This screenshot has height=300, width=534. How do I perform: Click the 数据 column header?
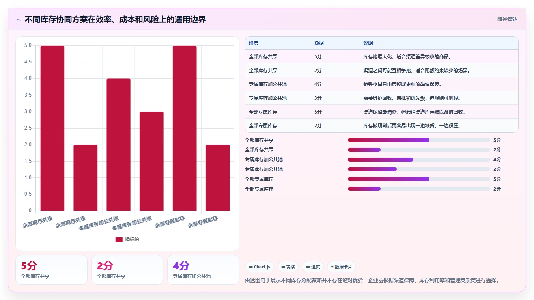(319, 43)
